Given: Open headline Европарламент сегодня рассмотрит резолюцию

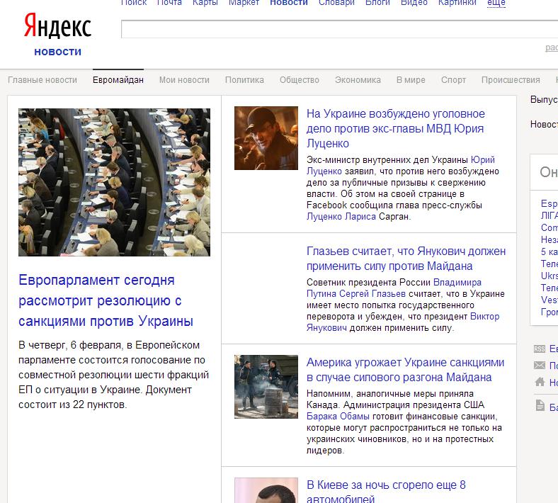Looking at the screenshot, I should [106, 301].
